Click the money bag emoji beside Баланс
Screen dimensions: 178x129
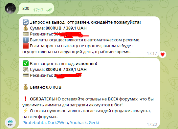(x=26, y=87)
